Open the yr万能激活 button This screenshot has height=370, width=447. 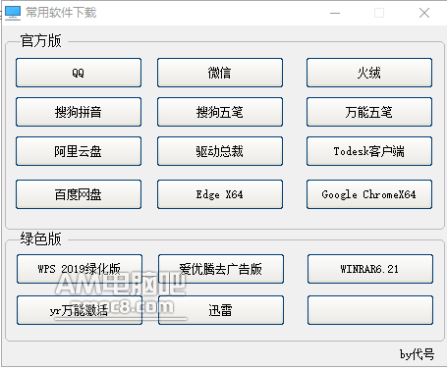pos(80,310)
